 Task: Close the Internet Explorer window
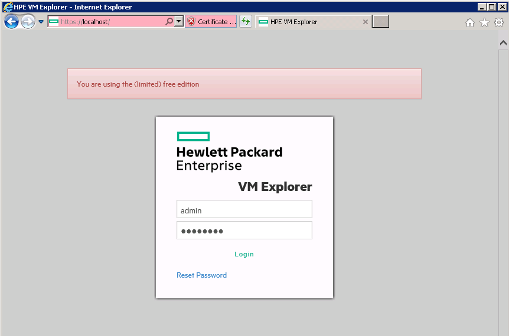point(502,6)
